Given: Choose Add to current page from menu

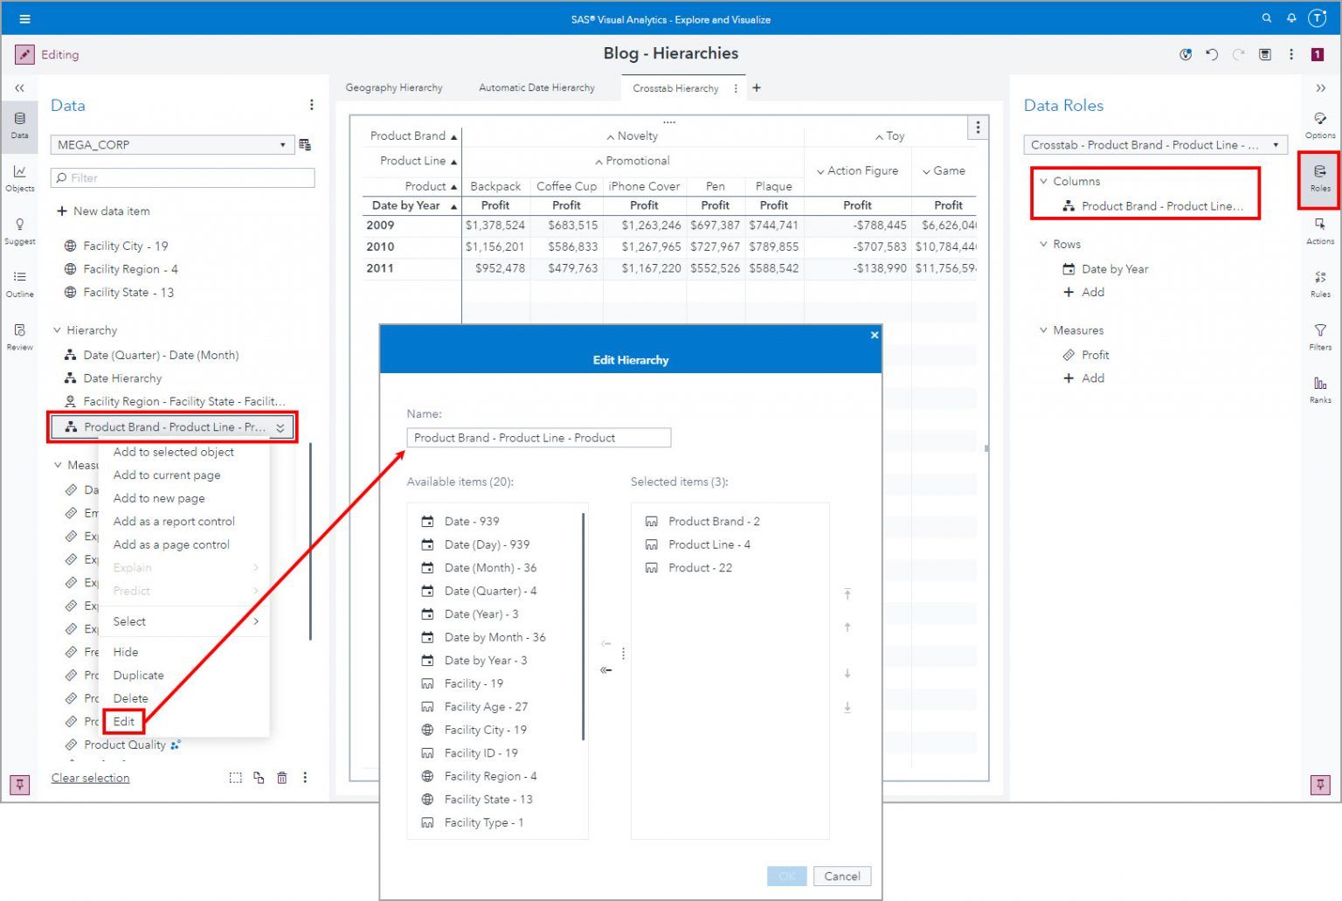Looking at the screenshot, I should pos(166,475).
